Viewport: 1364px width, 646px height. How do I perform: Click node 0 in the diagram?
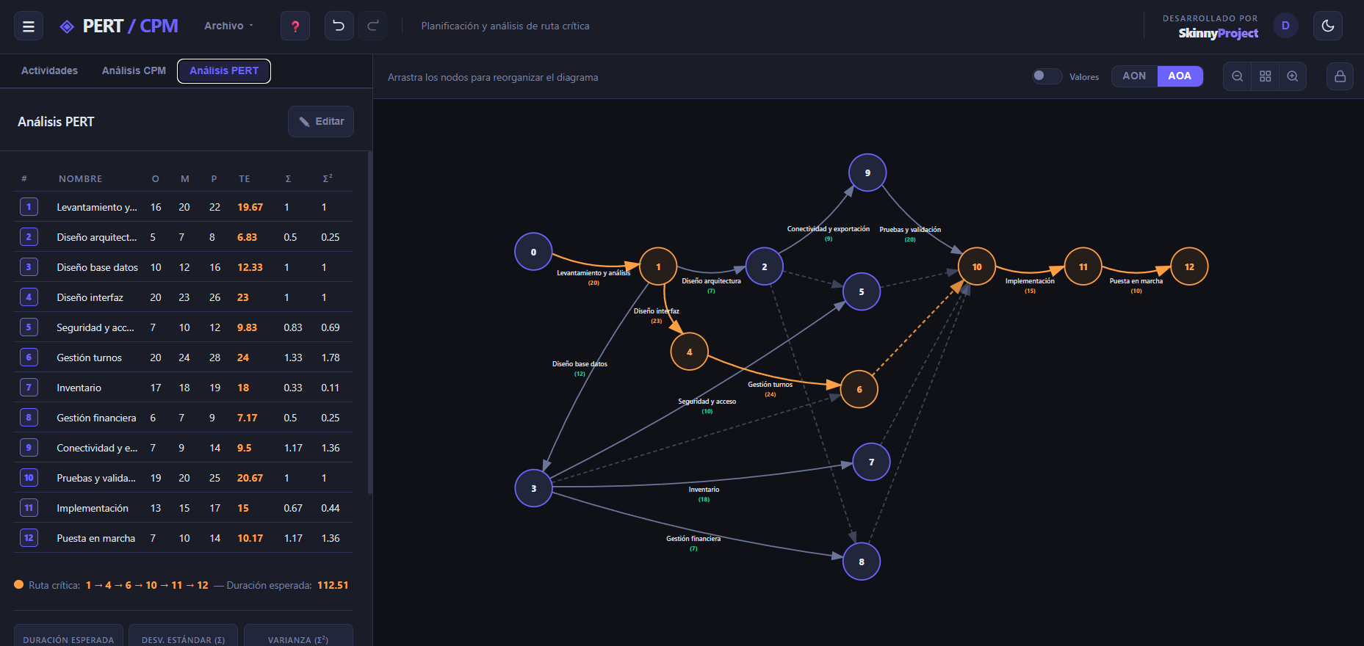[533, 252]
